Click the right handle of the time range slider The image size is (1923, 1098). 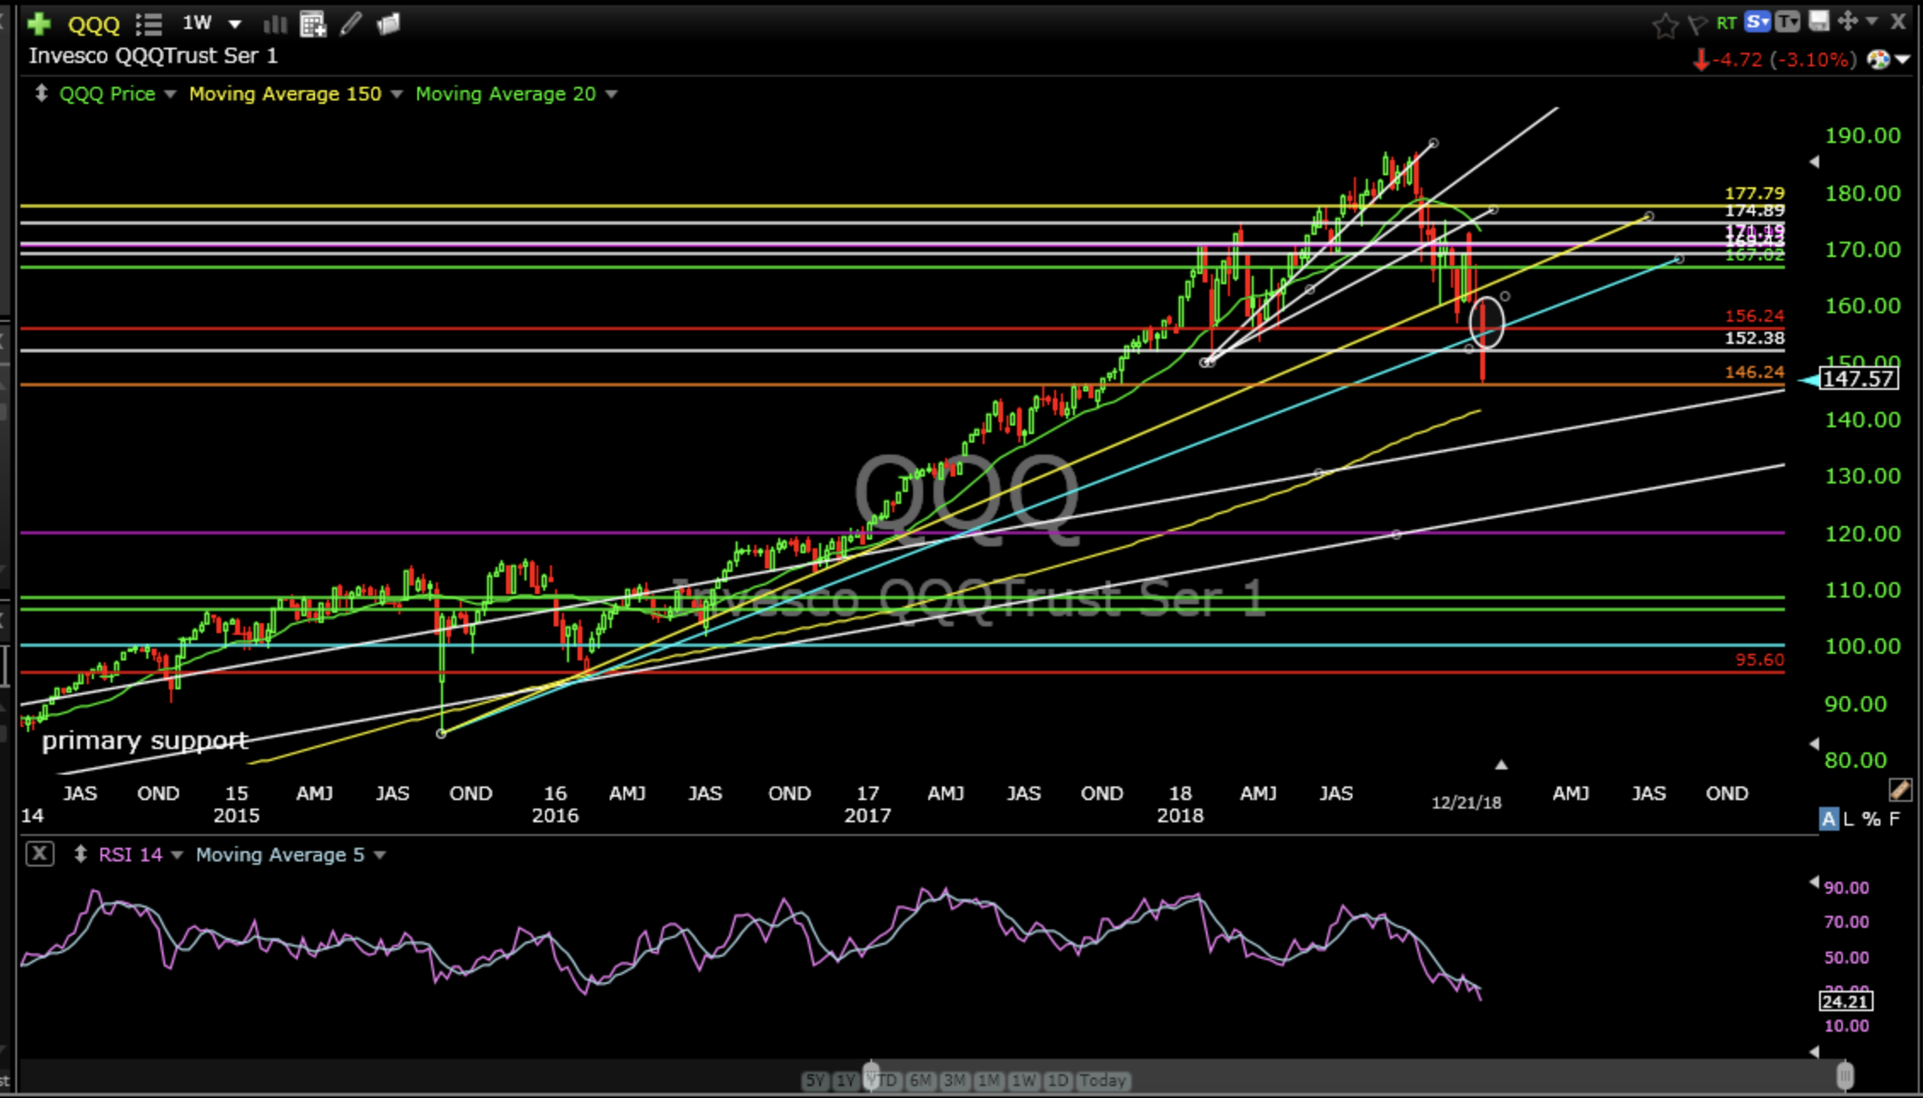point(1845,1076)
